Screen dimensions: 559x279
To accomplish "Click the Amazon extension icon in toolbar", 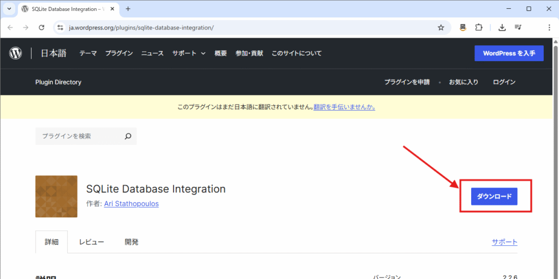I will click(x=463, y=27).
